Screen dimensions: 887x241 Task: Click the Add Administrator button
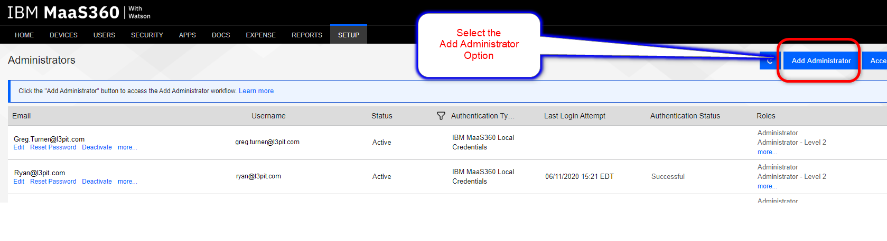[821, 61]
